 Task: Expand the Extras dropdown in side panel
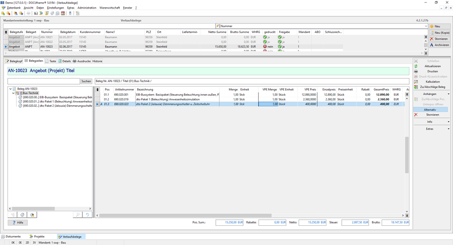(x=448, y=129)
